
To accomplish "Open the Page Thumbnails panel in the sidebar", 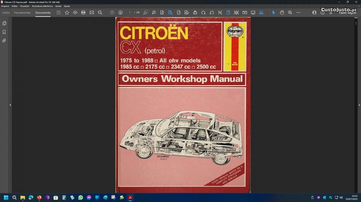I will (4, 23).
